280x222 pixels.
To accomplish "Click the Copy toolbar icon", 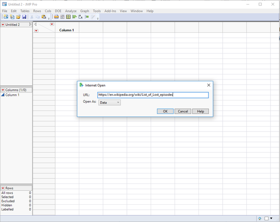I will point(37,17).
